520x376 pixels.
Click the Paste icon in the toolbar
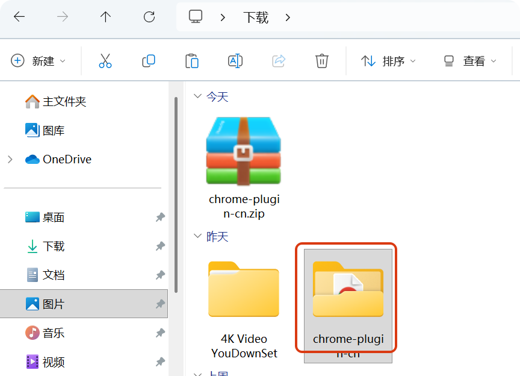click(191, 60)
